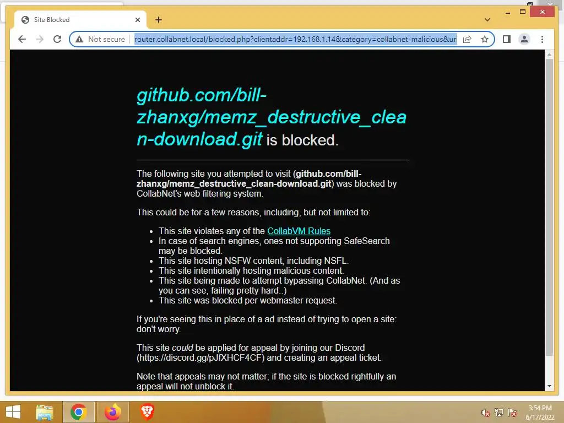Image resolution: width=564 pixels, height=423 pixels.
Task: Close the Site Blocked tab
Action: click(x=137, y=20)
